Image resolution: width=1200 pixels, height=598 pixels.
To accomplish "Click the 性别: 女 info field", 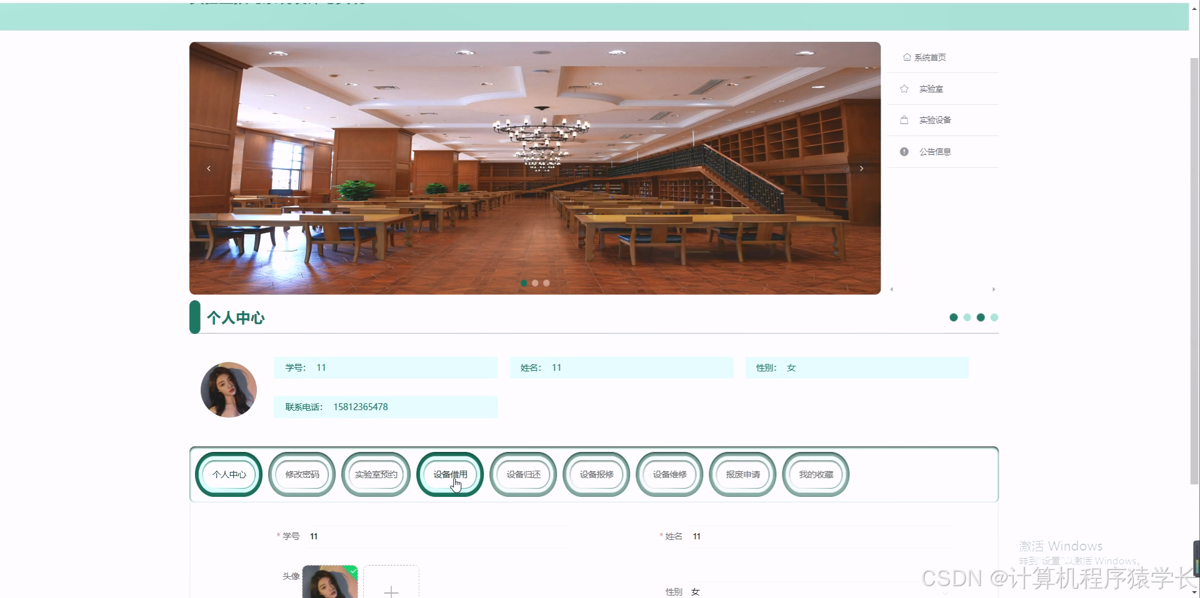I will pyautogui.click(x=857, y=368).
